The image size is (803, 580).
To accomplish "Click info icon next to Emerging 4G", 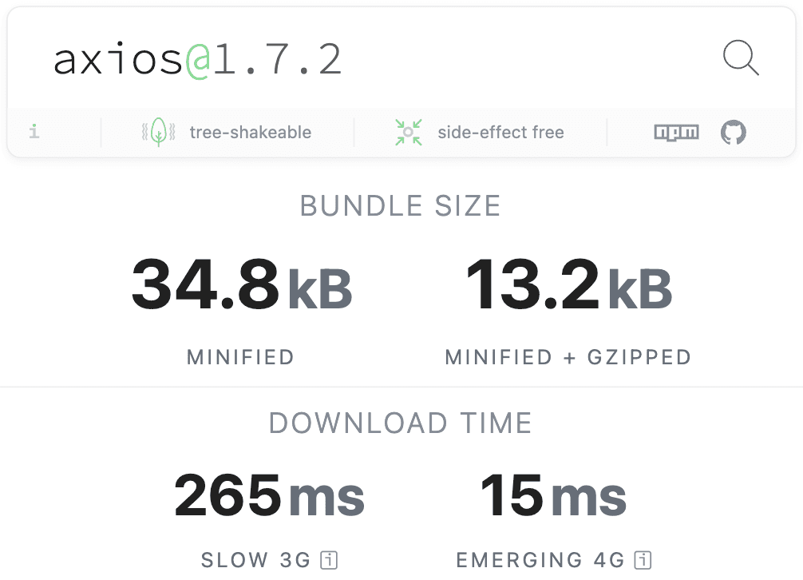I will pyautogui.click(x=643, y=561).
